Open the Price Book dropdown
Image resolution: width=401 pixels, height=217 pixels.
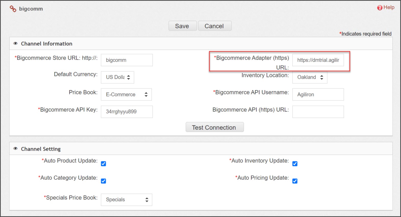(126, 95)
